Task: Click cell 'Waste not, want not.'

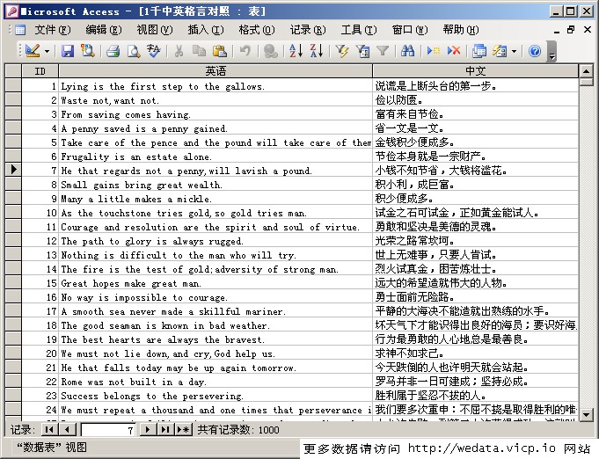Action: tap(215, 100)
